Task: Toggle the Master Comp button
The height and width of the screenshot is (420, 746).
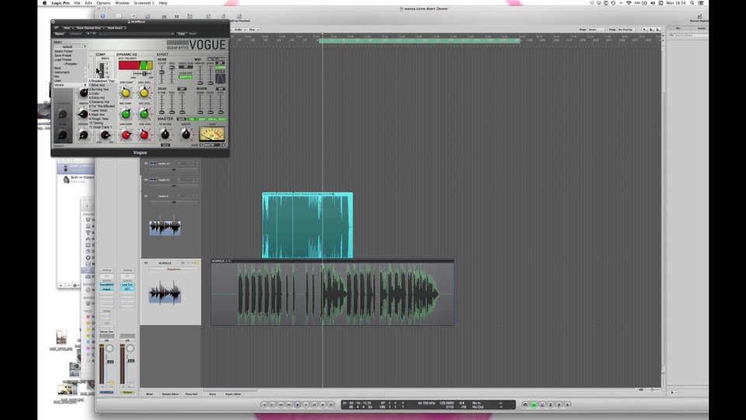Action: coord(202,119)
